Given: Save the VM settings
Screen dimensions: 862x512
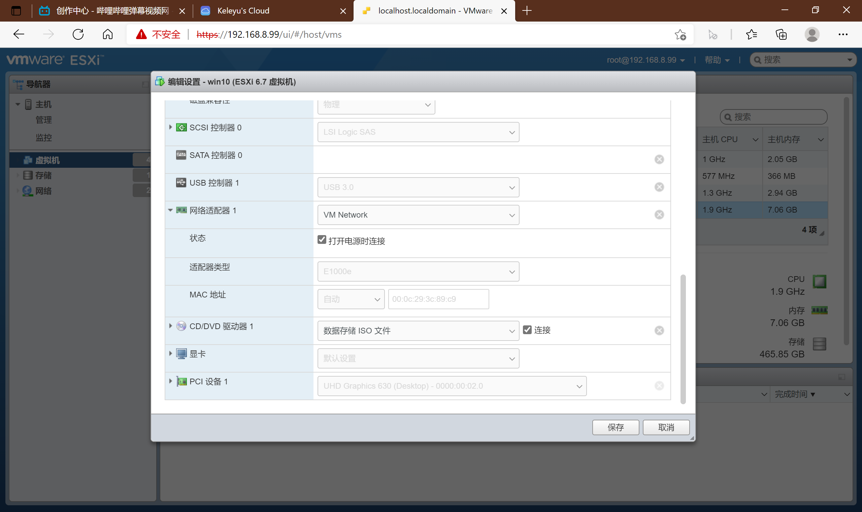Looking at the screenshot, I should [616, 427].
